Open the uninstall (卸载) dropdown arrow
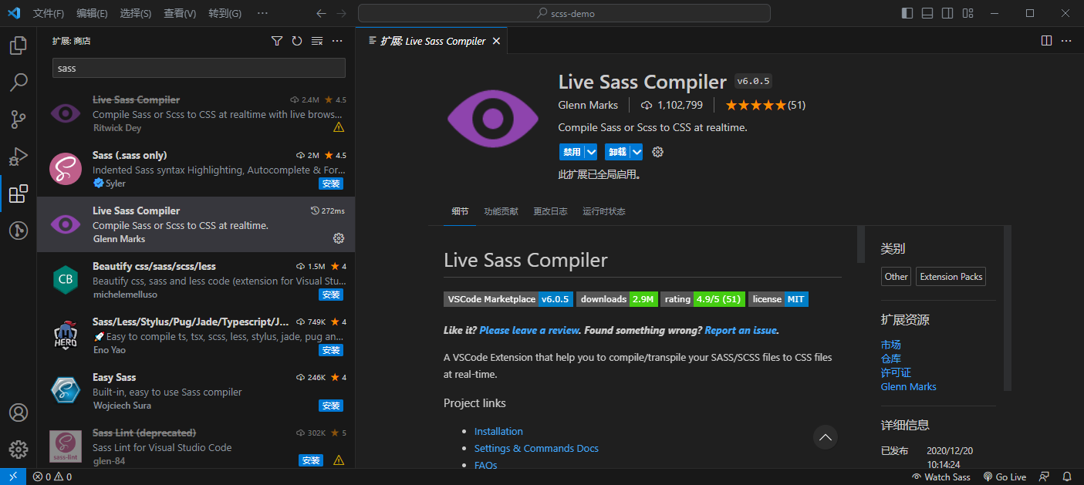This screenshot has height=485, width=1084. [636, 152]
